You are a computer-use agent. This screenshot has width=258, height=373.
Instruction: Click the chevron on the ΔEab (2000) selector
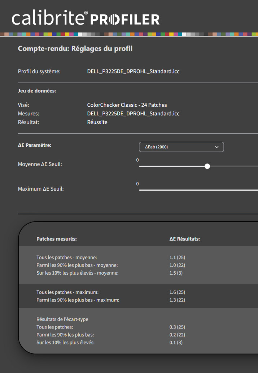[217, 147]
